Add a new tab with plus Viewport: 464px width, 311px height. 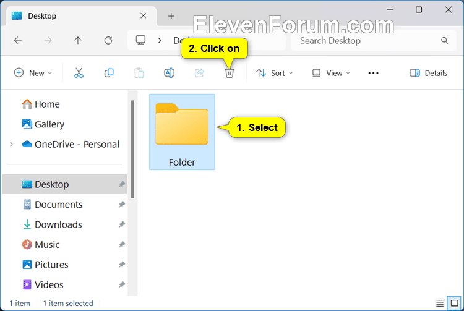171,16
